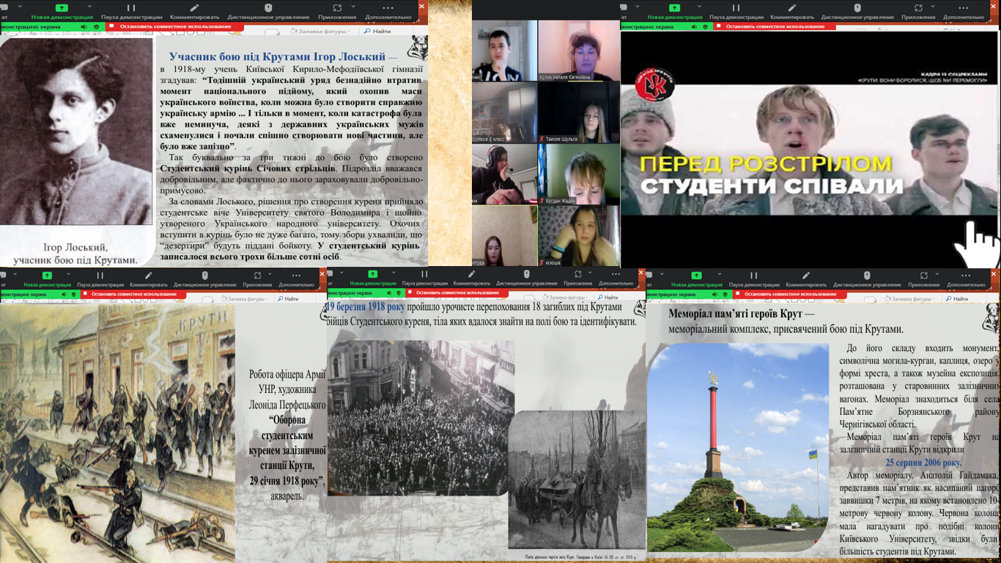Click New Share icon above Лоський slide
Screen dimensions: 1001x563
pyautogui.click(x=62, y=7)
